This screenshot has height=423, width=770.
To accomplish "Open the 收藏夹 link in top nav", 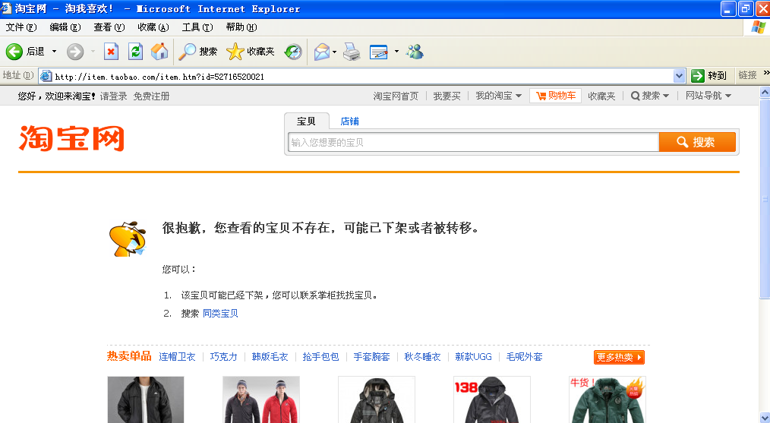I will pyautogui.click(x=601, y=96).
